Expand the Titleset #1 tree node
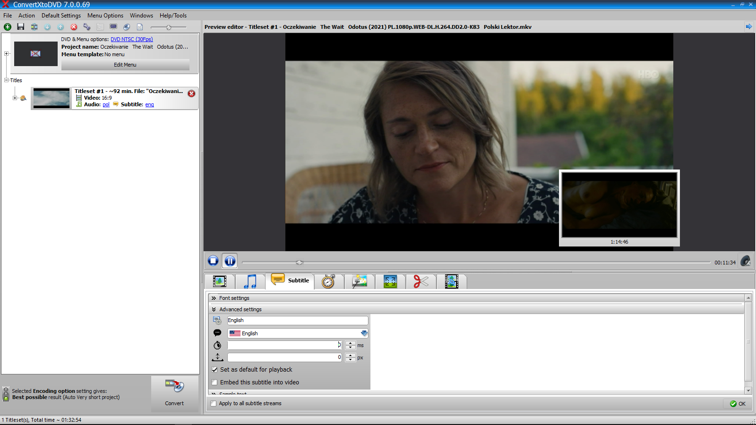The height and width of the screenshot is (425, 756). click(x=15, y=98)
